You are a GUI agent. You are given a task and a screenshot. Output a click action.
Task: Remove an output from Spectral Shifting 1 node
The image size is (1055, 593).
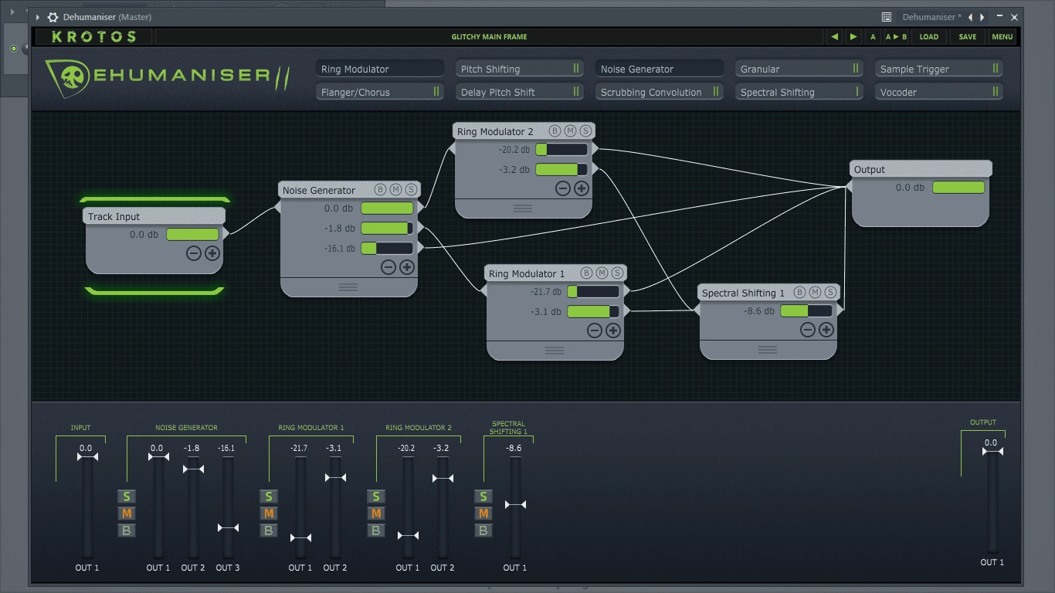click(x=807, y=330)
